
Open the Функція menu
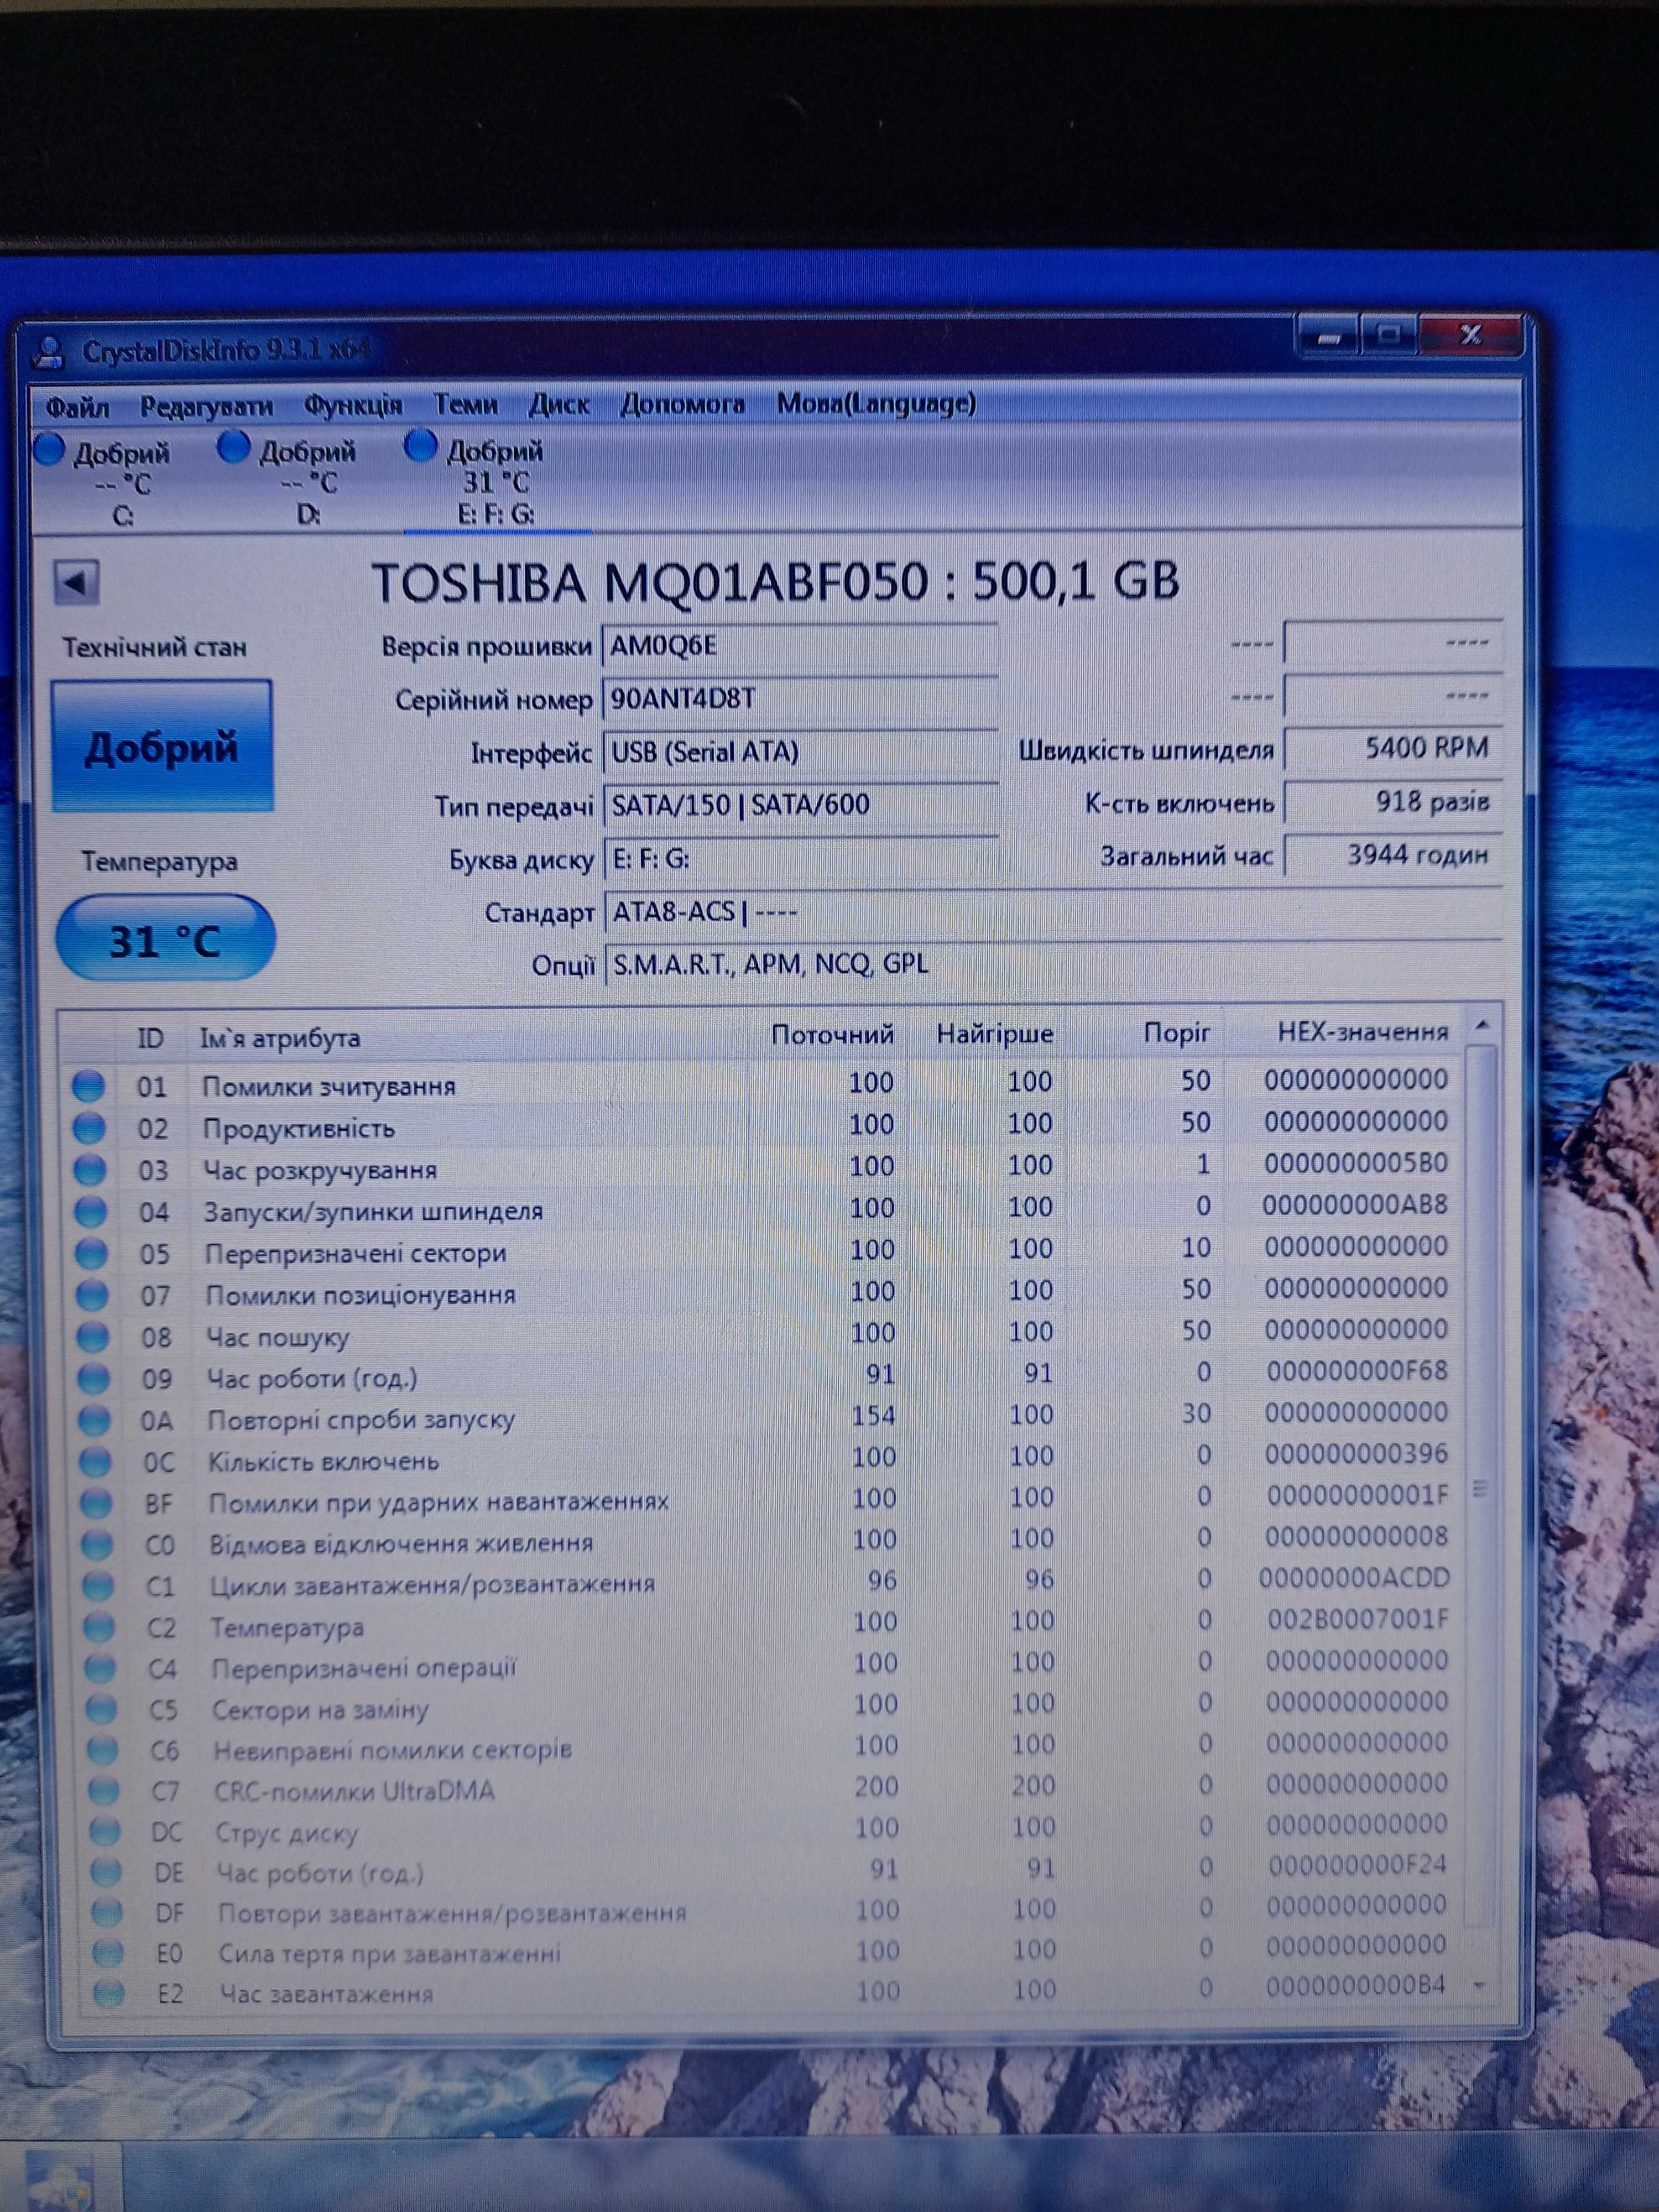pyautogui.click(x=352, y=405)
